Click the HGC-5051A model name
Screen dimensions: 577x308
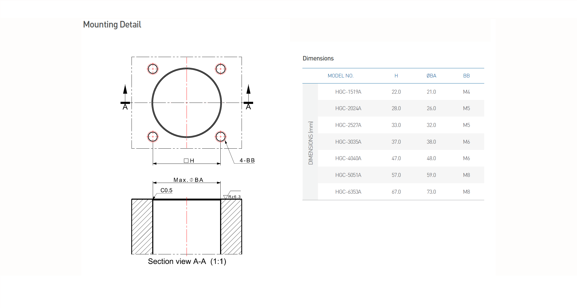tap(348, 175)
